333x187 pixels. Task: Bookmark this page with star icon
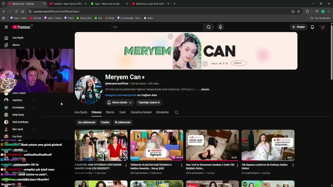click(299, 11)
